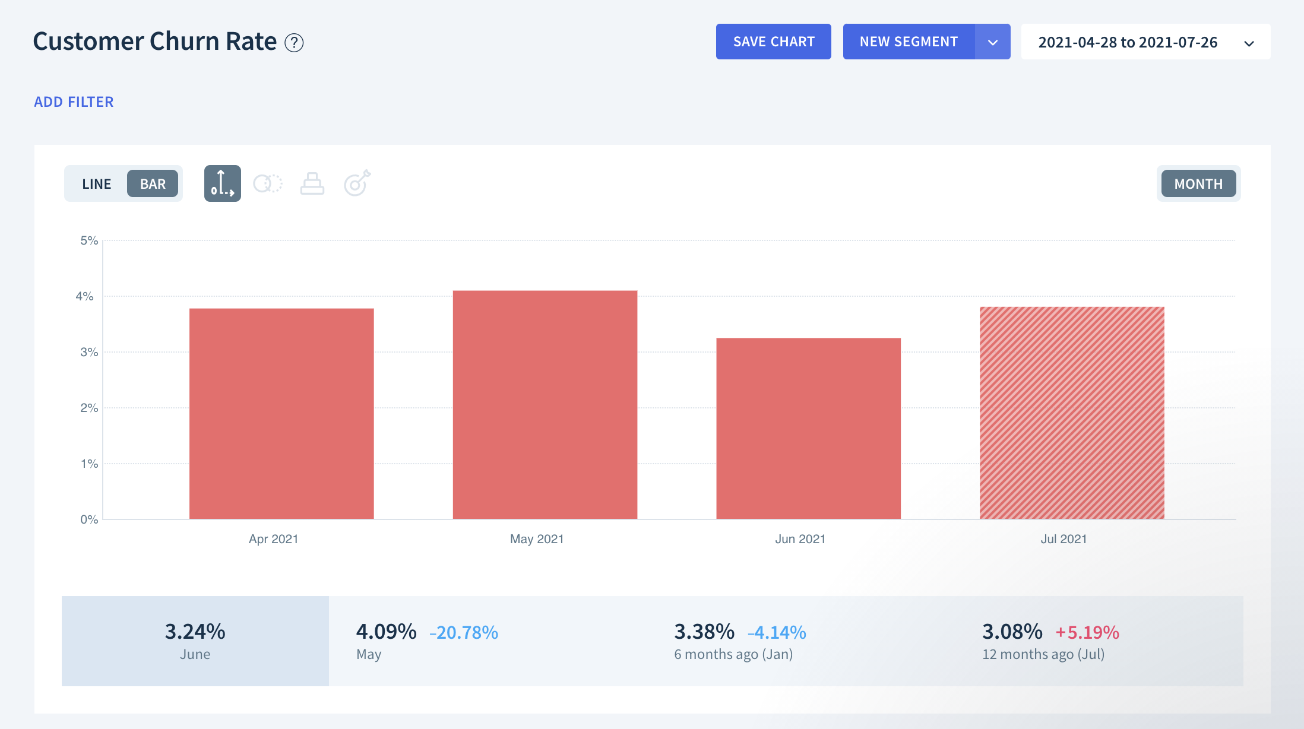
Task: Switch chart view to BAR
Action: pos(153,184)
